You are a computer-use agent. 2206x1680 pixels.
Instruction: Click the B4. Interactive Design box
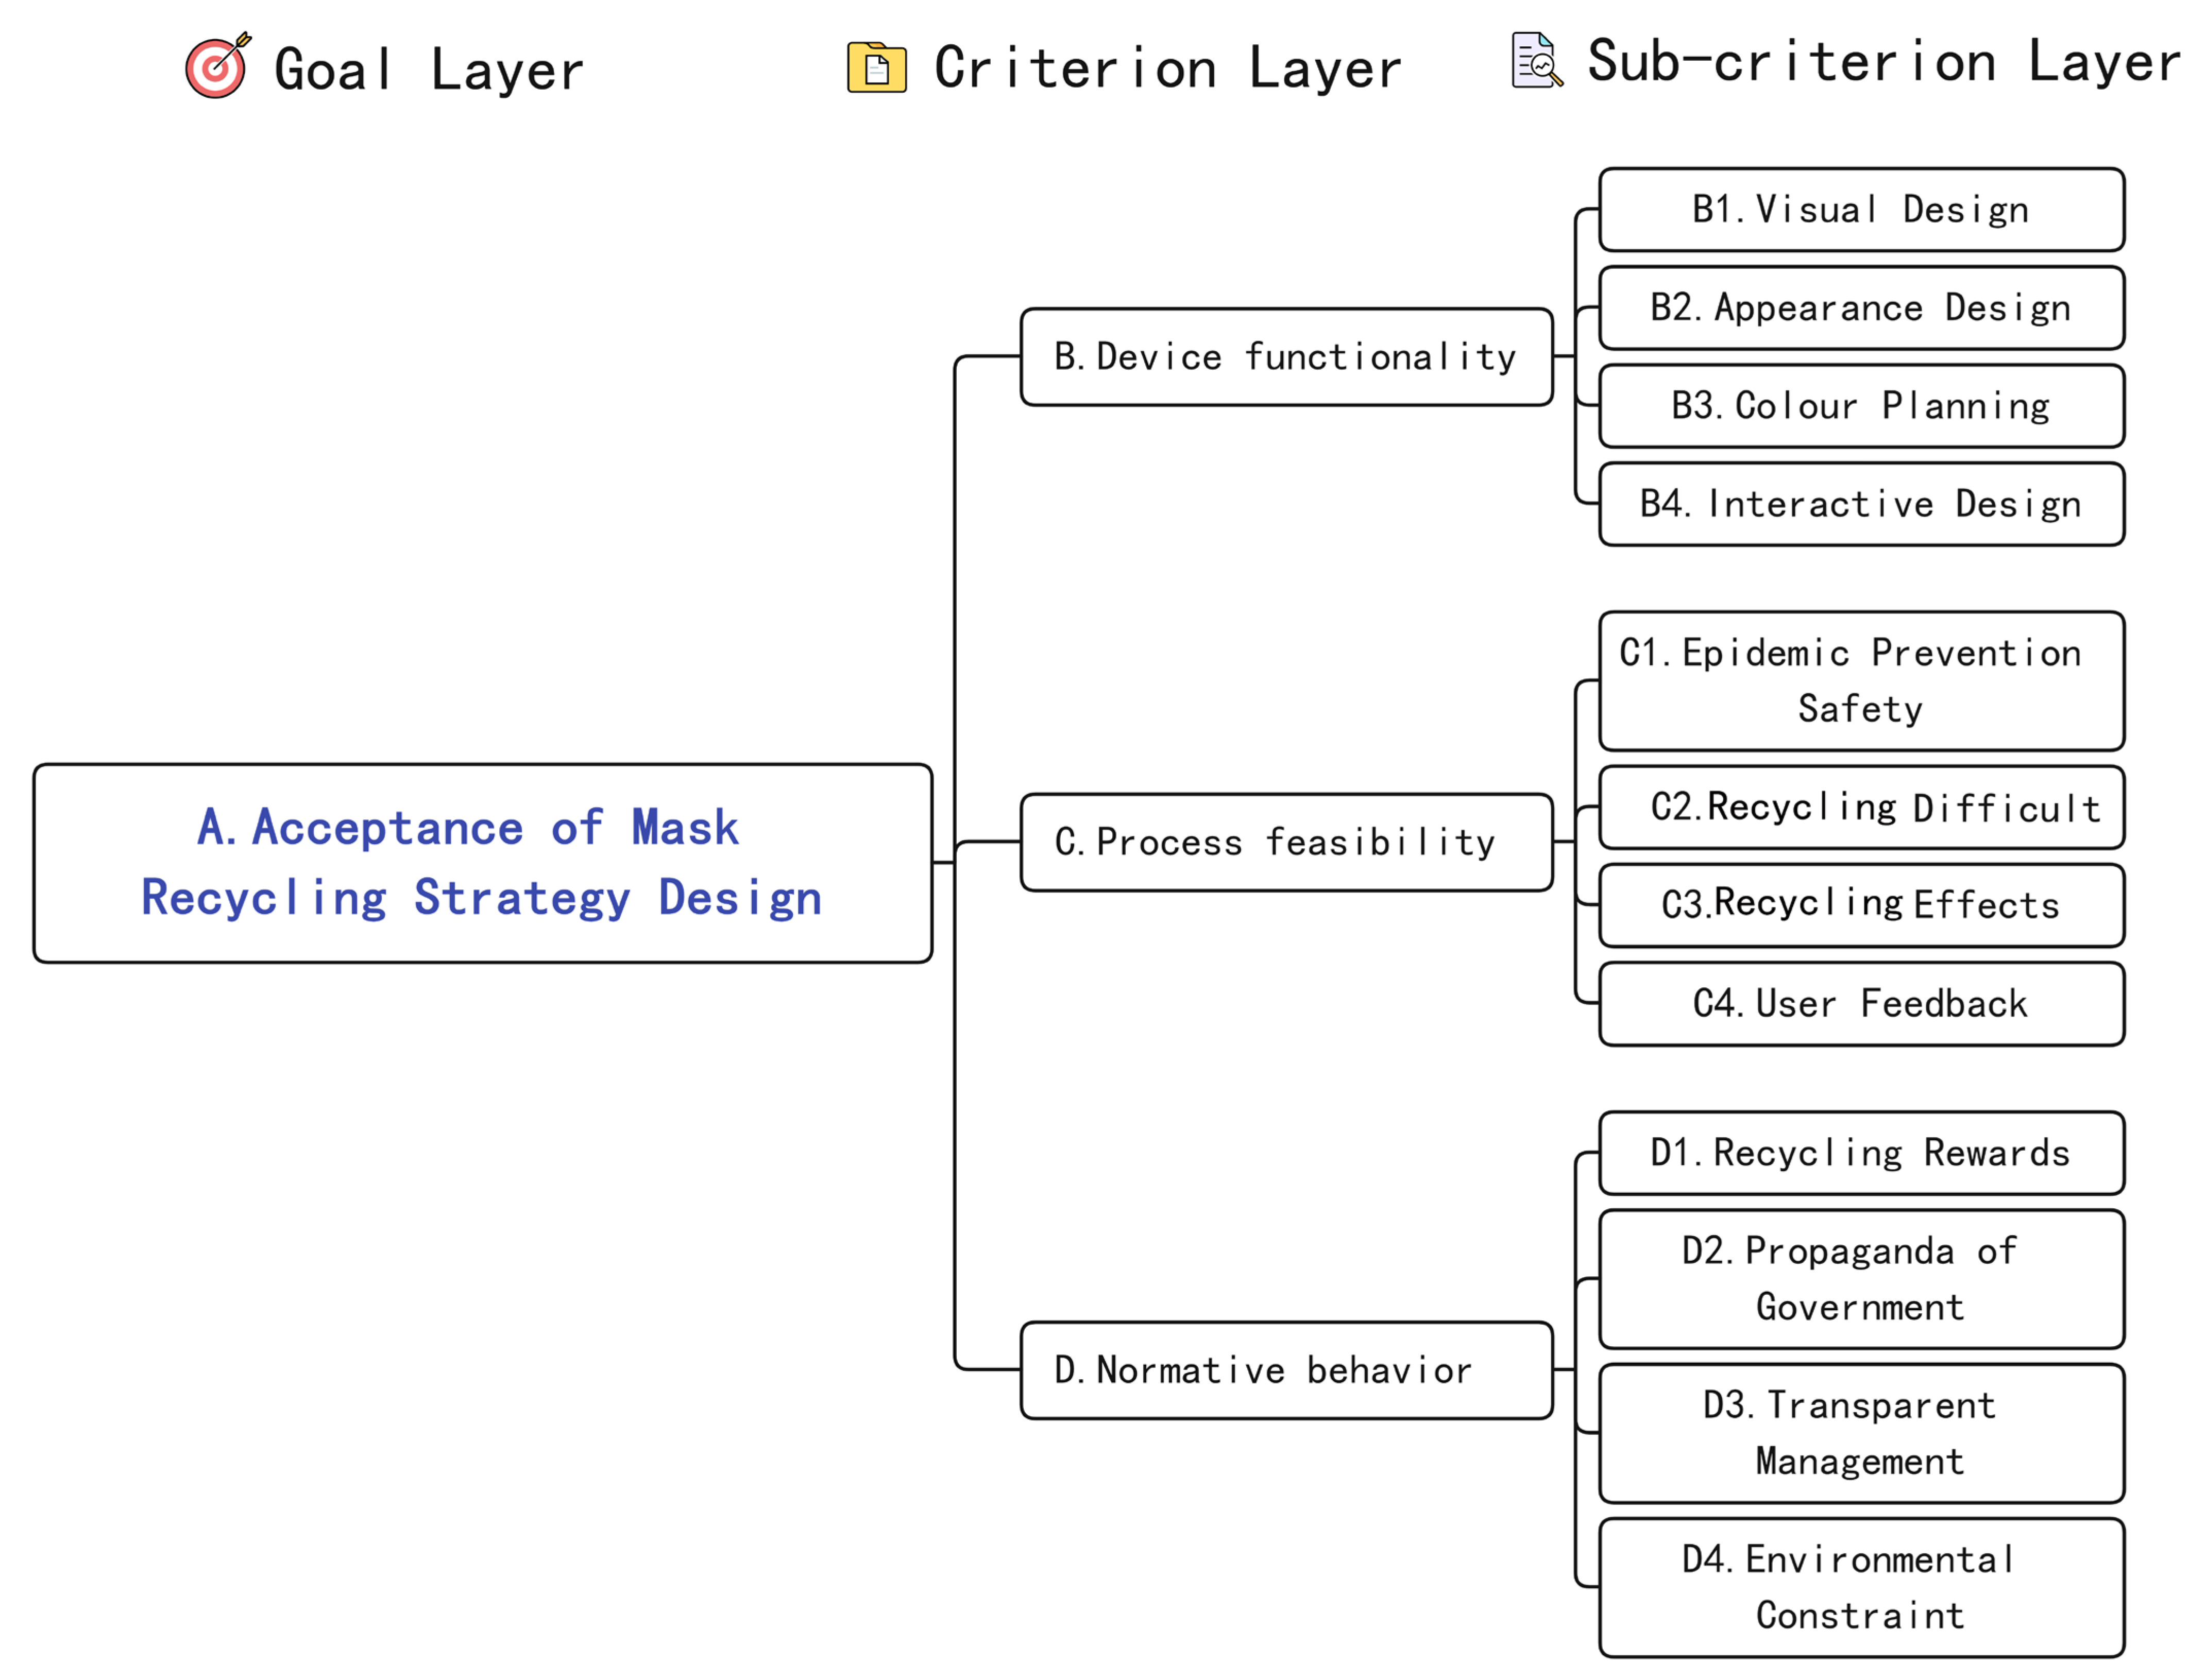(1861, 504)
